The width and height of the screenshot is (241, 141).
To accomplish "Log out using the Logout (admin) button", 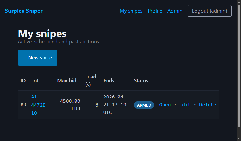I will click(209, 11).
